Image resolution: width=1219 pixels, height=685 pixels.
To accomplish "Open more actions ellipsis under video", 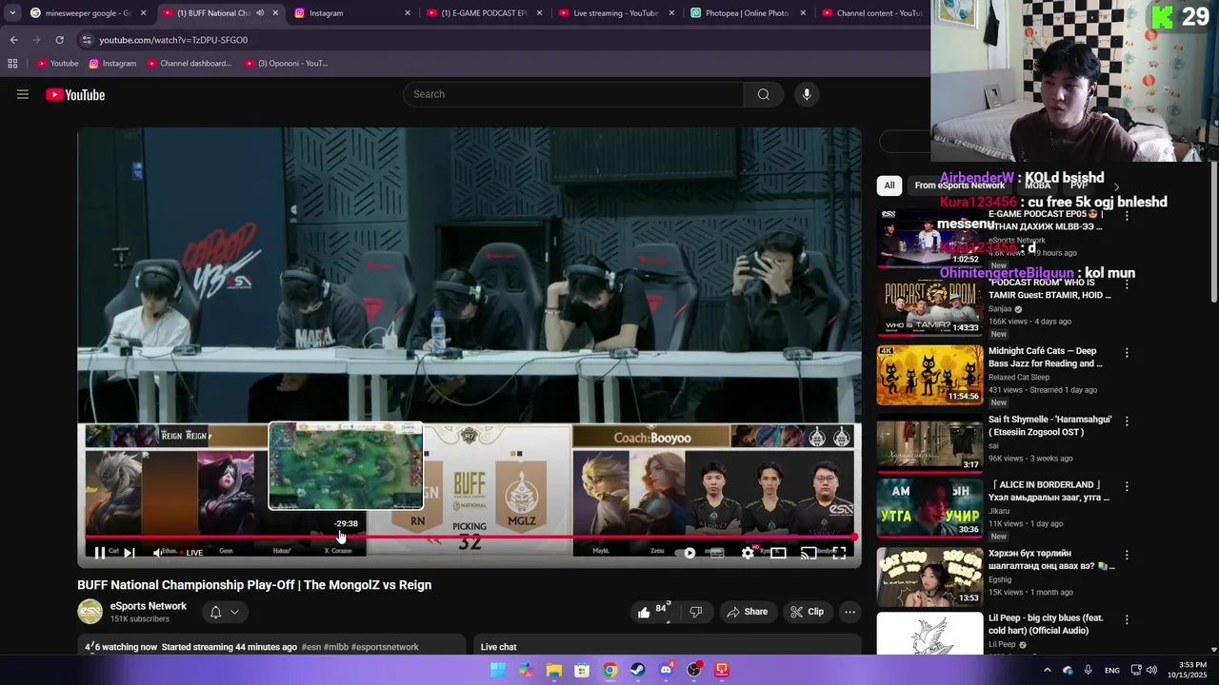I will click(x=850, y=612).
